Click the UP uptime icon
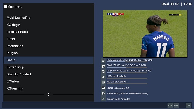194x109 pixels. (x=103, y=99)
